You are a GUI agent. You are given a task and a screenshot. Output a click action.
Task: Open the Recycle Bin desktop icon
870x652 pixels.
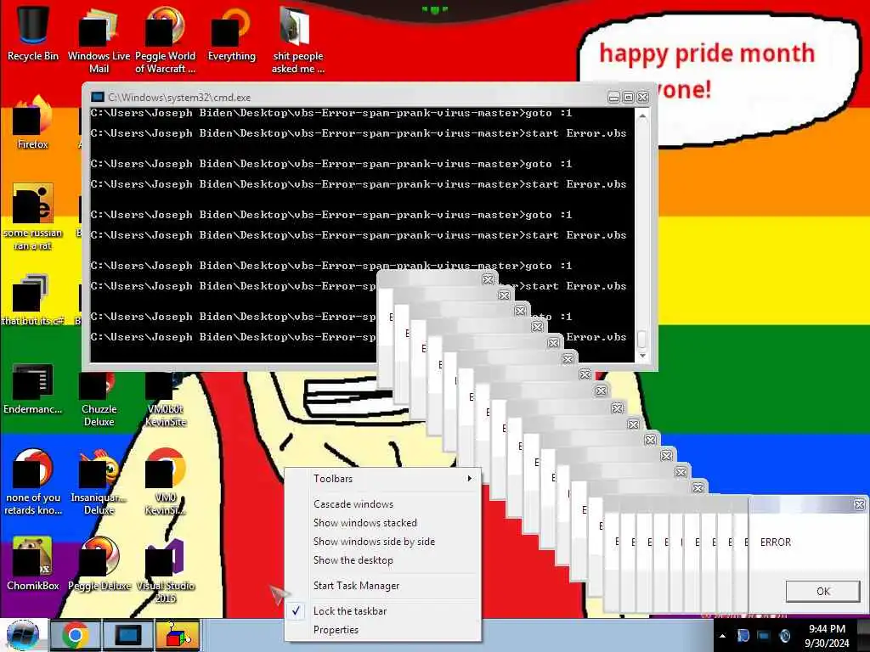pos(33,34)
